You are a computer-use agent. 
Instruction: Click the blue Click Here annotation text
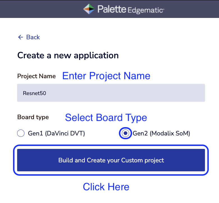[x=106, y=187]
